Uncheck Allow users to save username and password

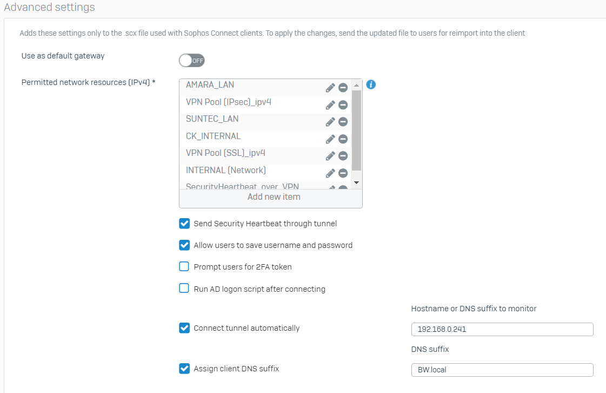coord(184,245)
